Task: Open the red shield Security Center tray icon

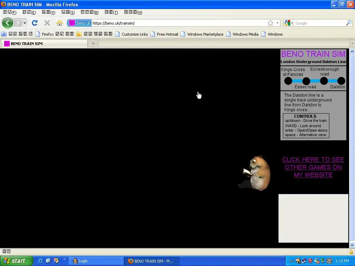Action: 310,261
